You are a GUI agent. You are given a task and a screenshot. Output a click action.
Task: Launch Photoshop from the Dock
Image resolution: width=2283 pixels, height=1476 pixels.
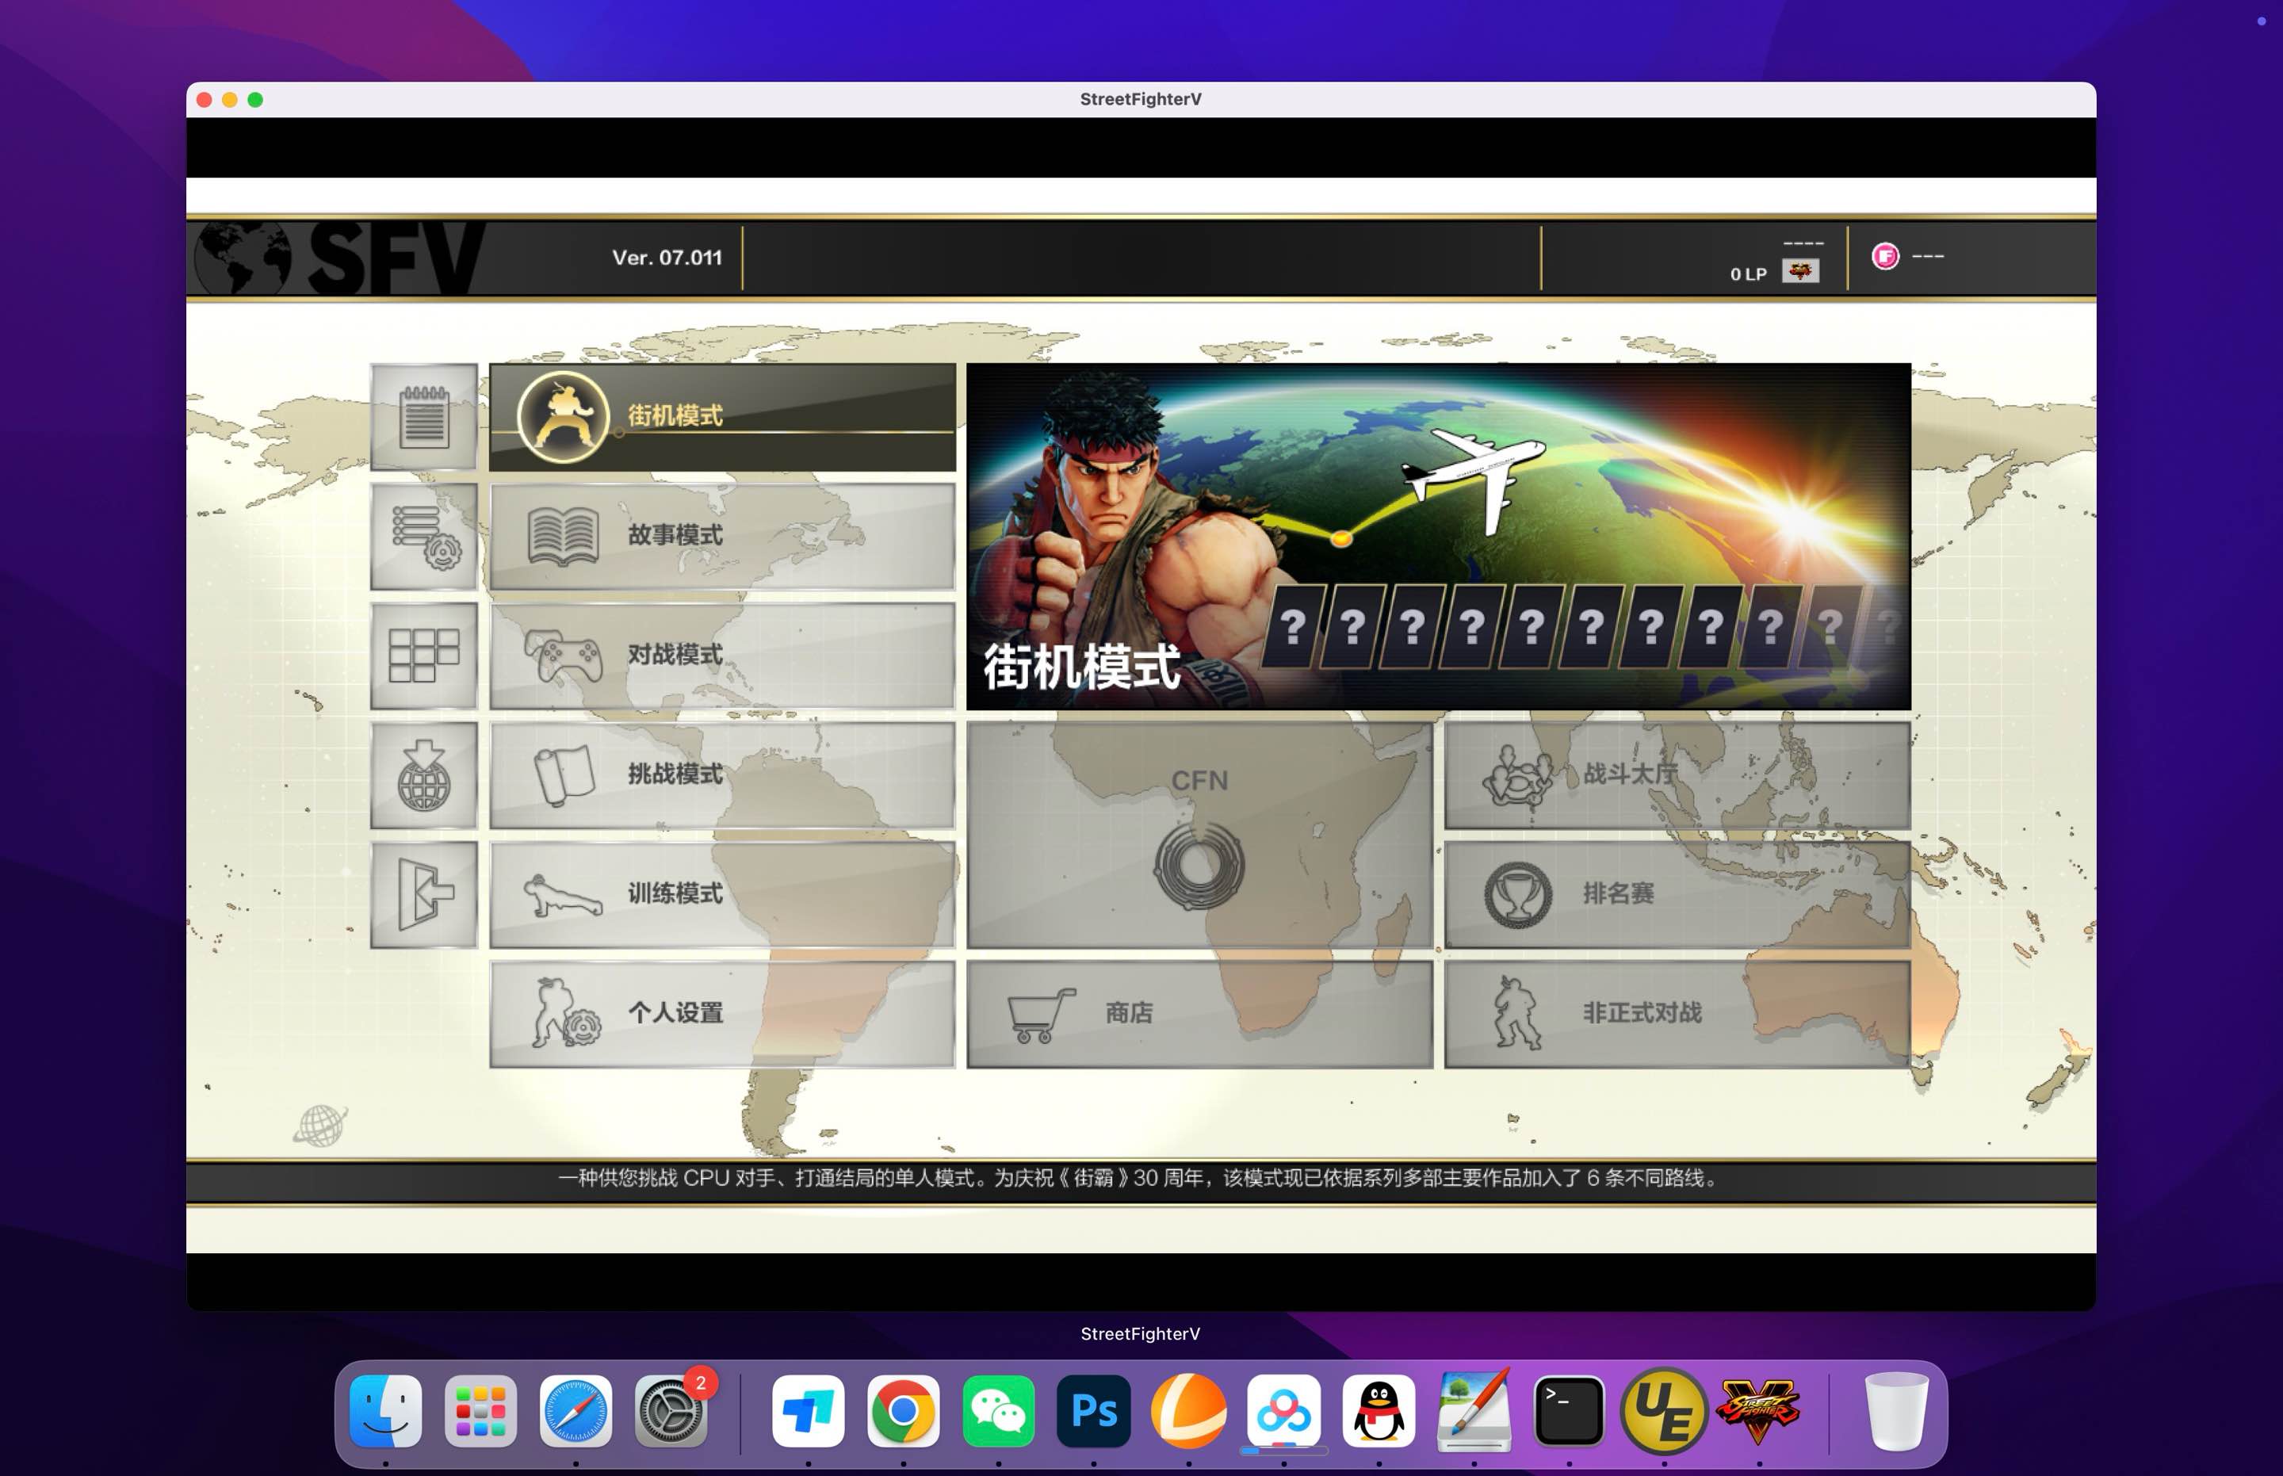pos(1094,1411)
